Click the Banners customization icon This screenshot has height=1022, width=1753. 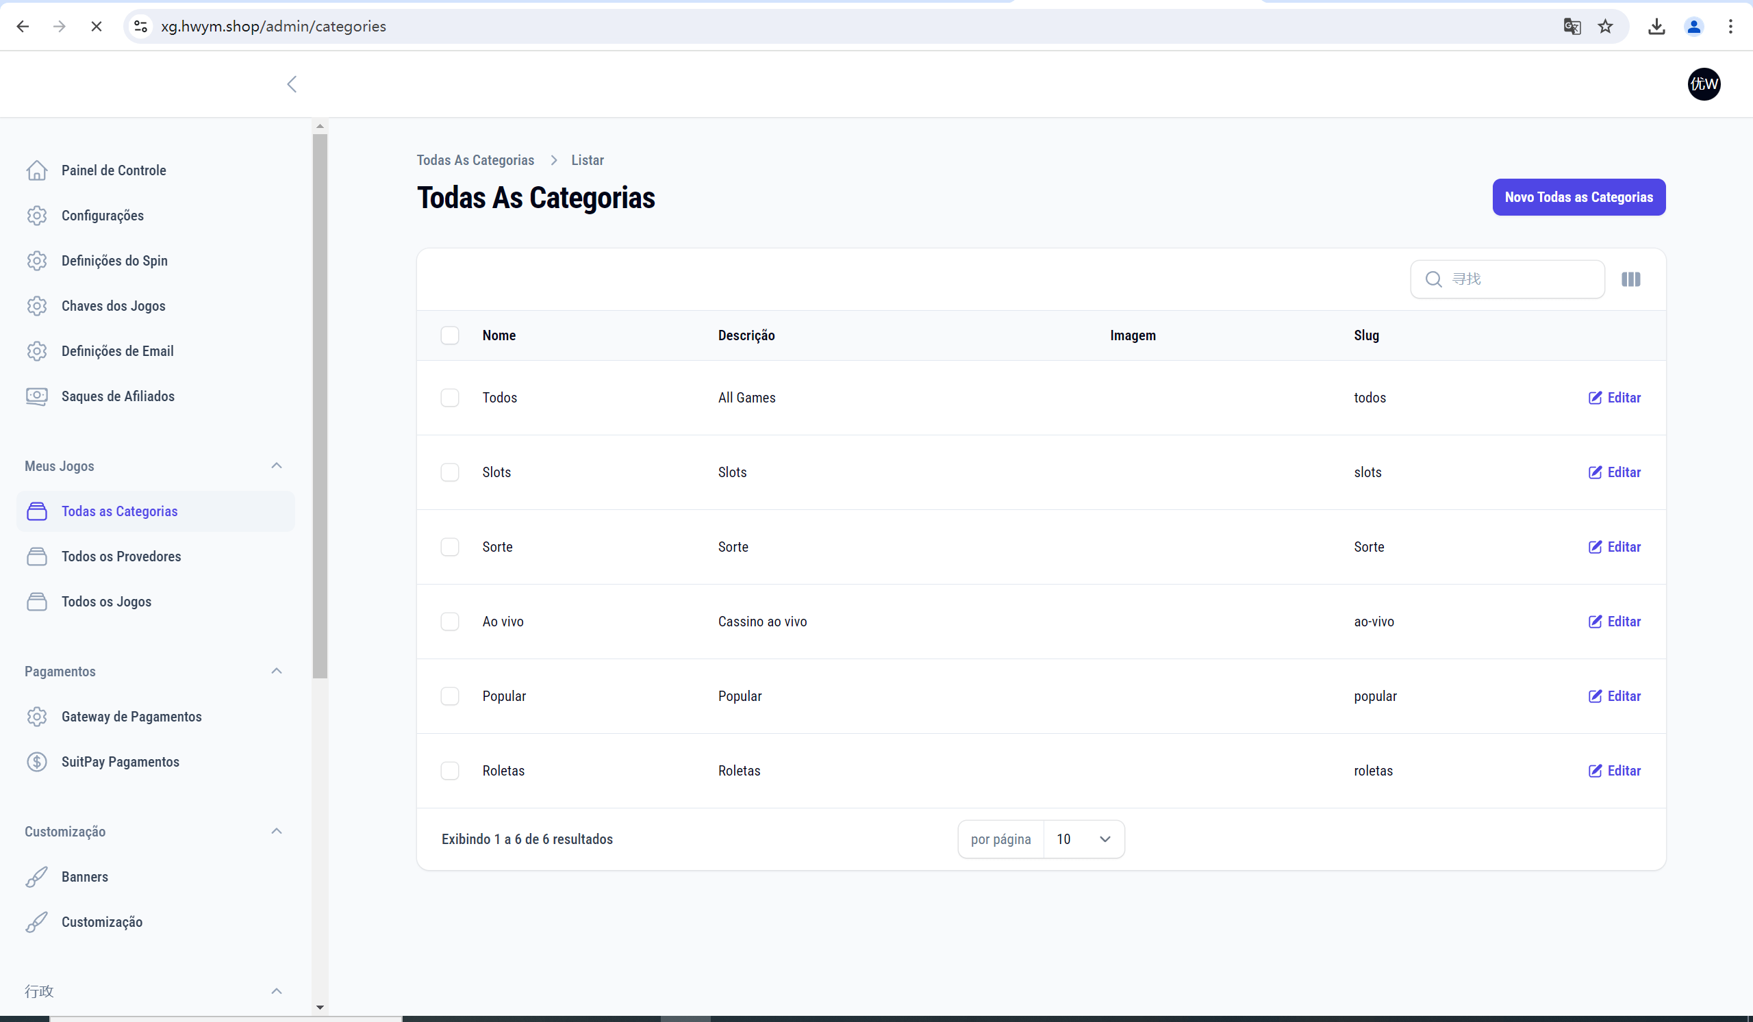[36, 876]
